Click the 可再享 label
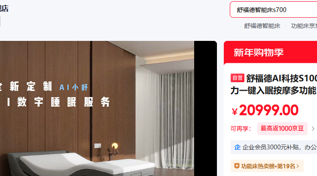Screen dimensions: 317x176 241,129
